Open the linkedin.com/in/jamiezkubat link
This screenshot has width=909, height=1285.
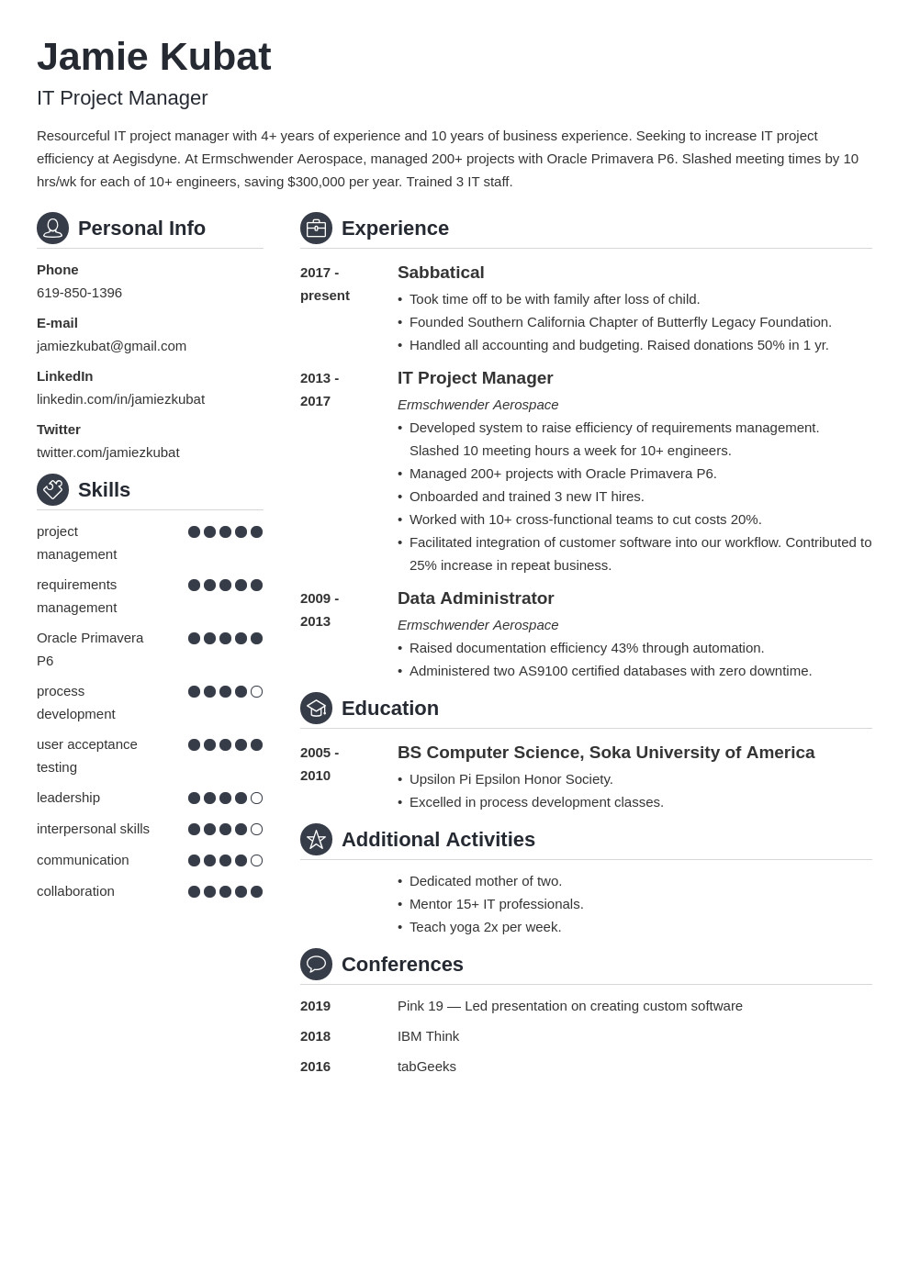(x=120, y=399)
